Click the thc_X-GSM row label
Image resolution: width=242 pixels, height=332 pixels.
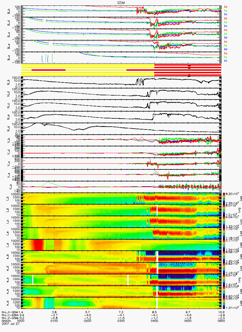pos(10,312)
